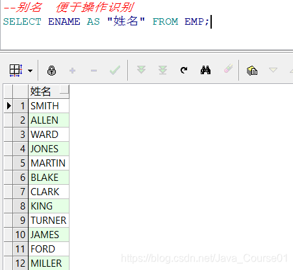293x270 pixels.
Task: Click the insert record plus icon
Action: point(72,70)
